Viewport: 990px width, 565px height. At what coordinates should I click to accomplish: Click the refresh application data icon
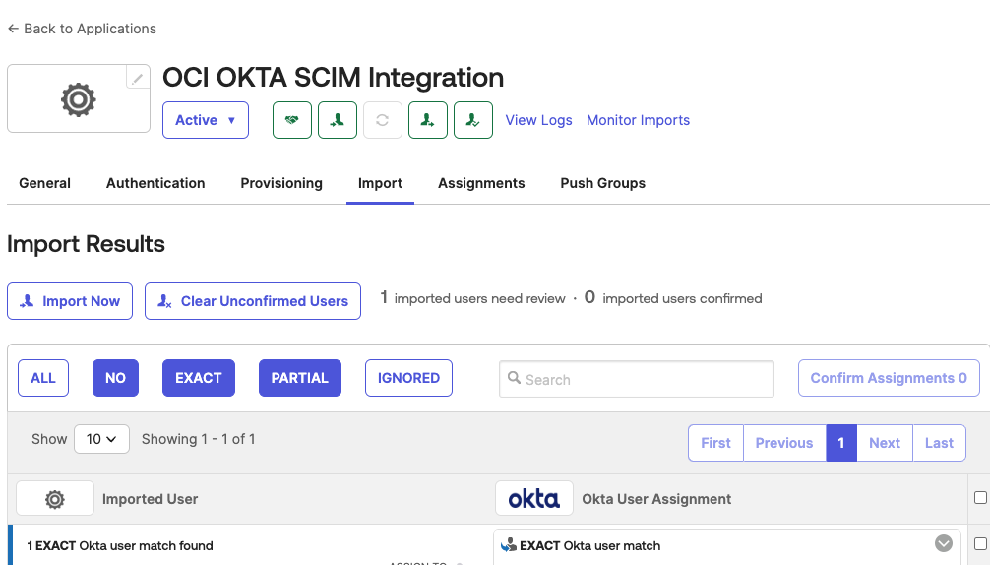383,120
